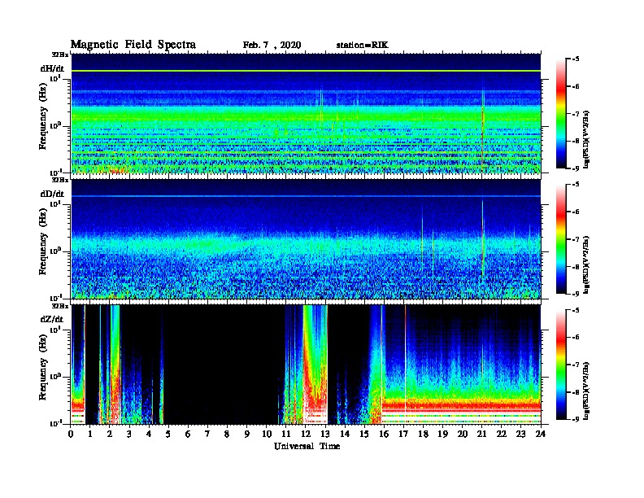Click the "station=RIK" label
This screenshot has height=498, width=644.
coord(362,46)
